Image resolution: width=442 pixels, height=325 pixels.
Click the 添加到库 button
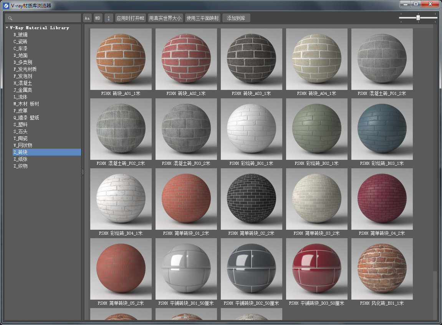click(236, 18)
